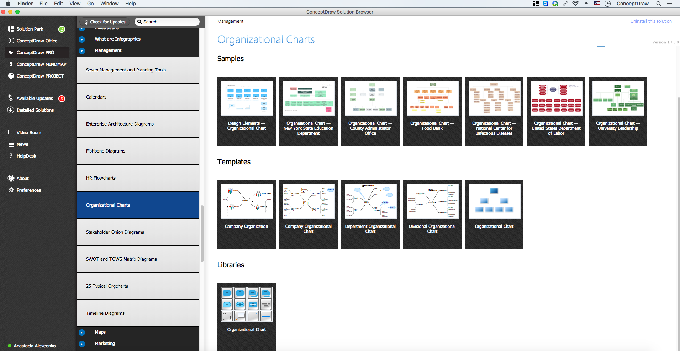Collapse the Management category
Image resolution: width=680 pixels, height=351 pixels.
tap(82, 50)
